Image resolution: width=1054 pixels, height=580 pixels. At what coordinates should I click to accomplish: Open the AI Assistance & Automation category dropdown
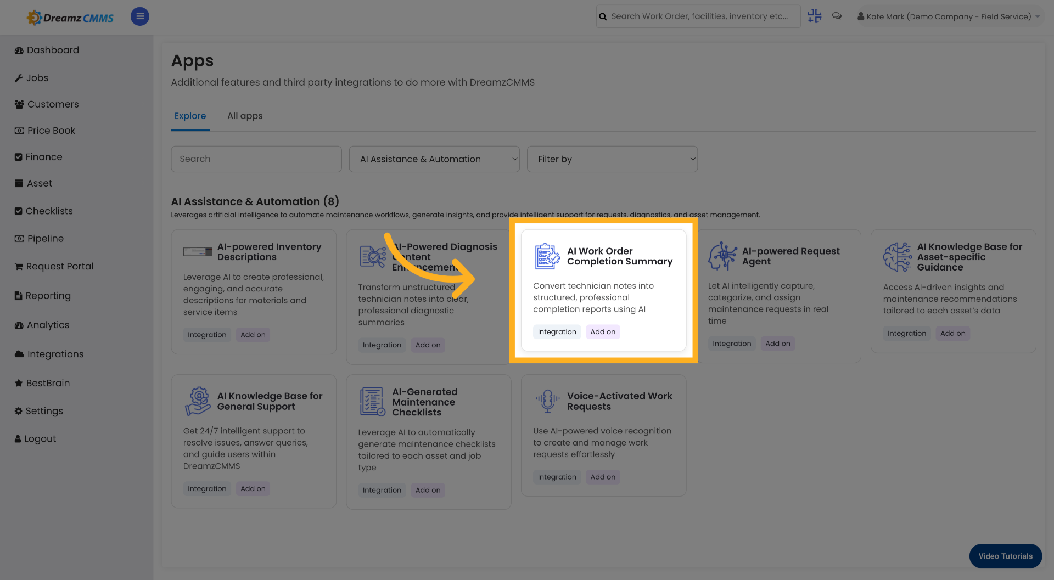coord(434,159)
